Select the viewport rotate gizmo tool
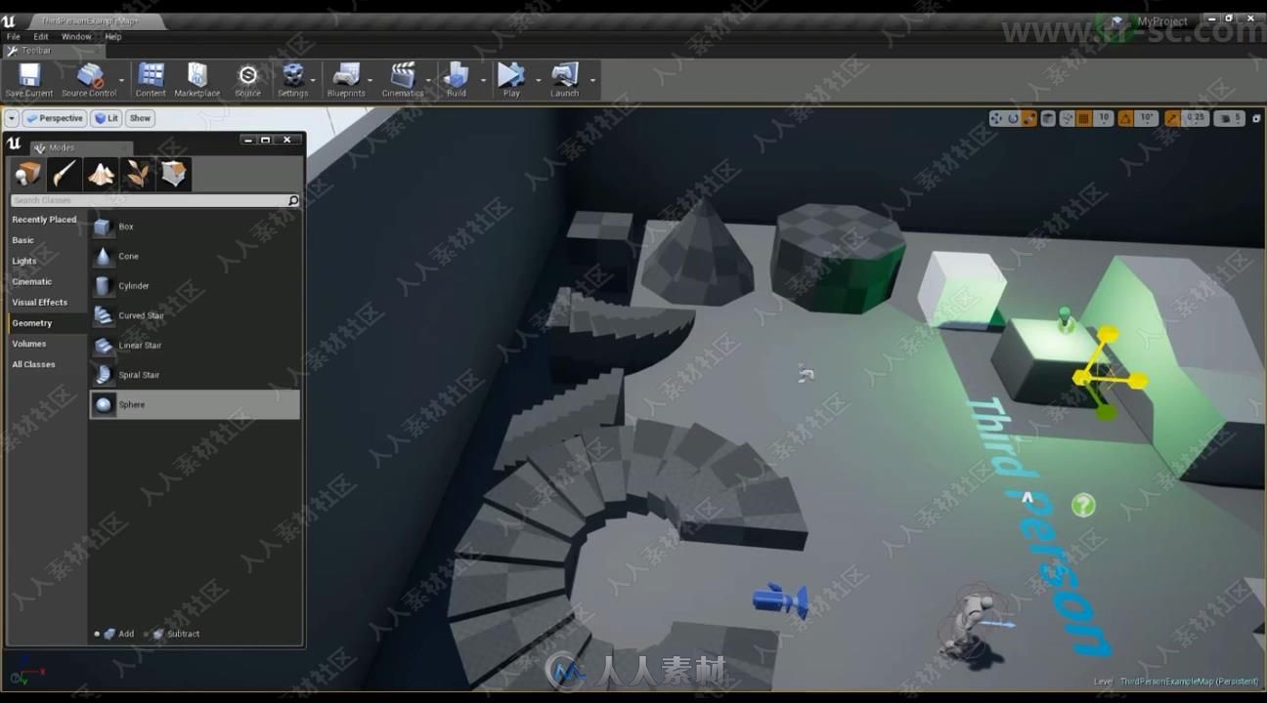1267x703 pixels. click(1013, 118)
